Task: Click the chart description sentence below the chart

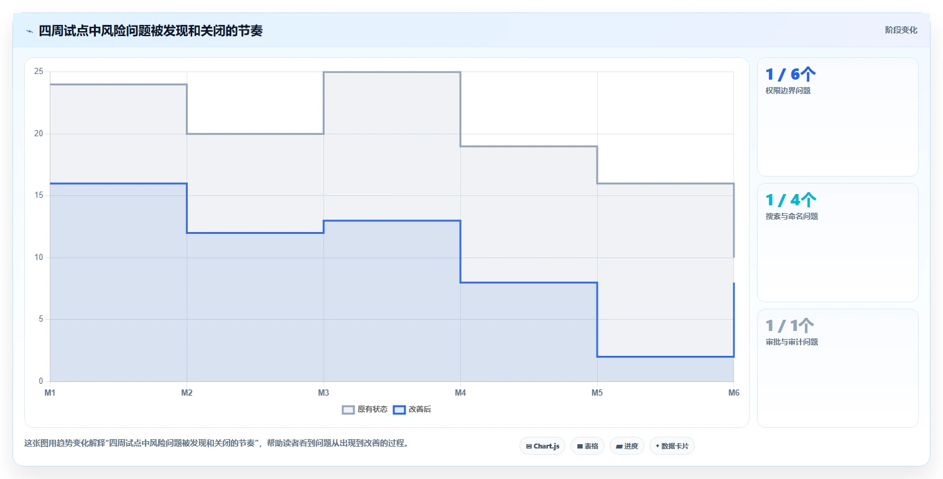Action: (x=216, y=444)
